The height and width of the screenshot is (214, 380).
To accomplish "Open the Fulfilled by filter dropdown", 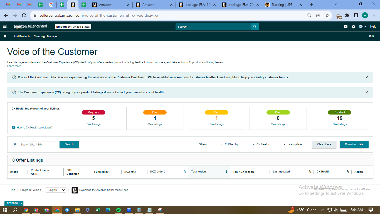I will click(x=230, y=144).
